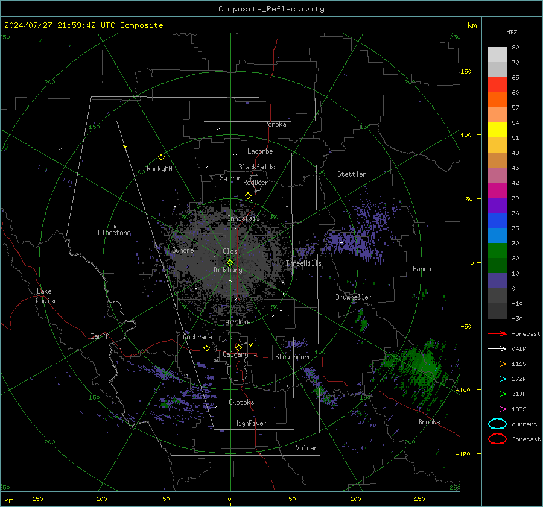This screenshot has width=543, height=507.
Task: Click the Composite_Reflectivity title
Action: [x=271, y=9]
